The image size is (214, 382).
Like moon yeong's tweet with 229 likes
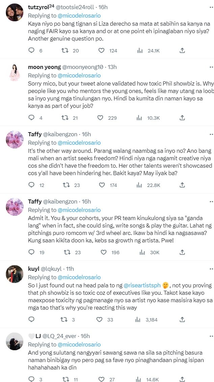coord(100,118)
